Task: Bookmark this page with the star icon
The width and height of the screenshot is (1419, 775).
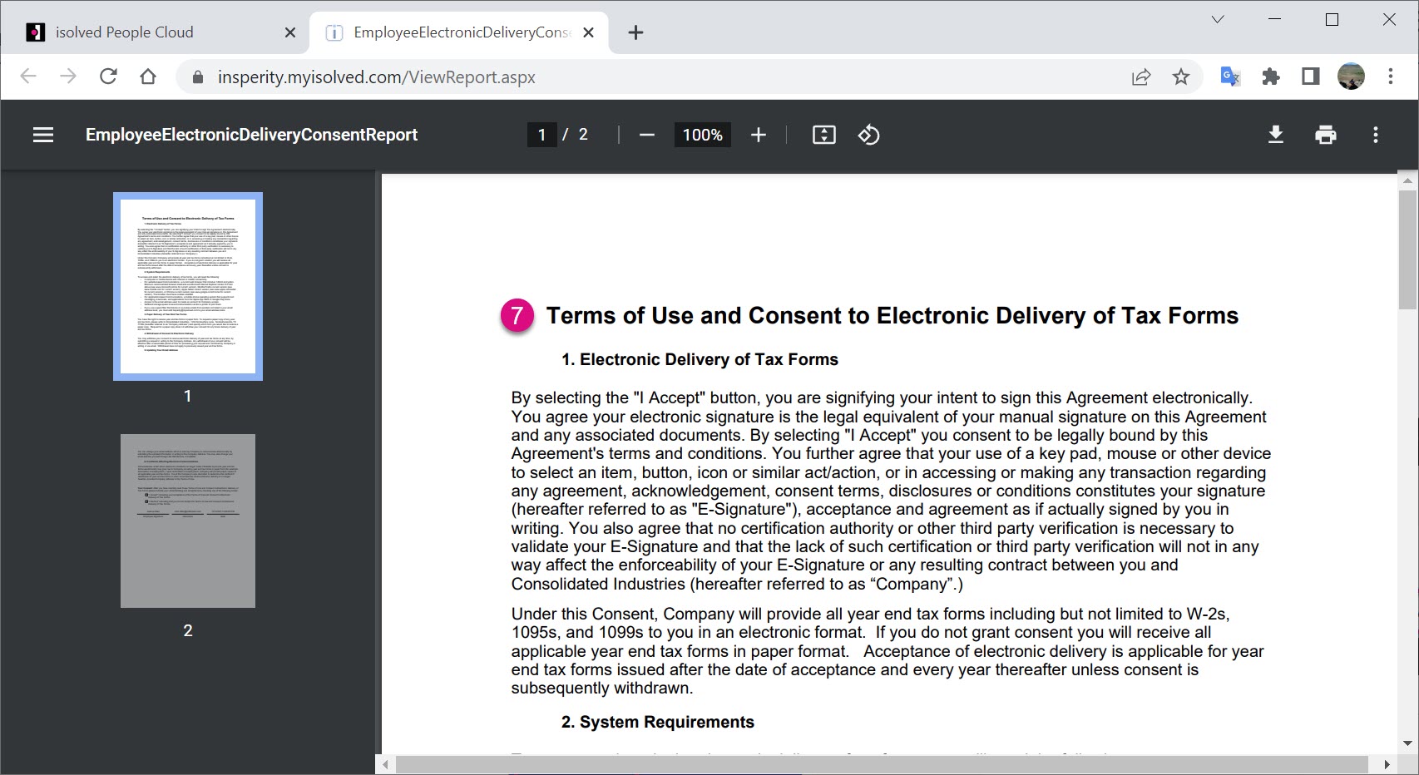Action: pos(1180,77)
